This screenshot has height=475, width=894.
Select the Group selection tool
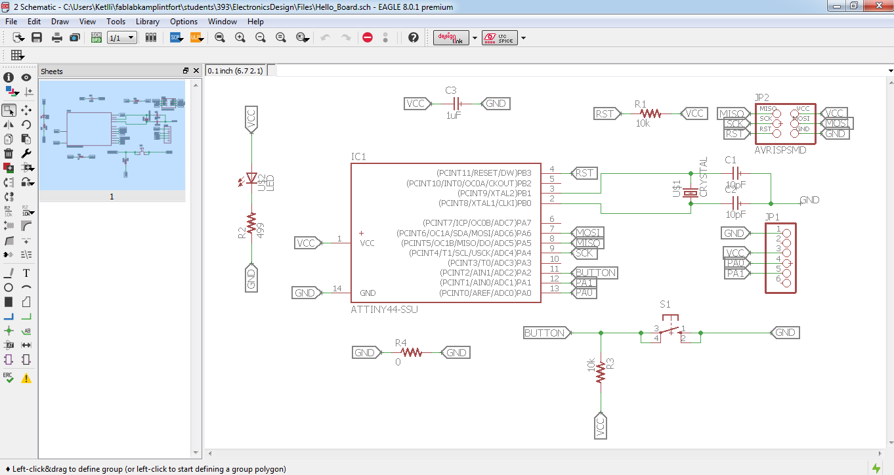click(9, 110)
